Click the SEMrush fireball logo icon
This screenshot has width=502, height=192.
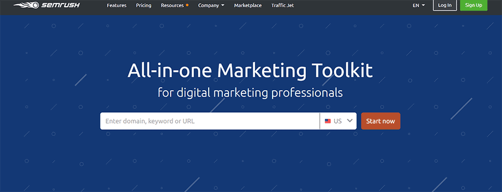tap(26, 5)
